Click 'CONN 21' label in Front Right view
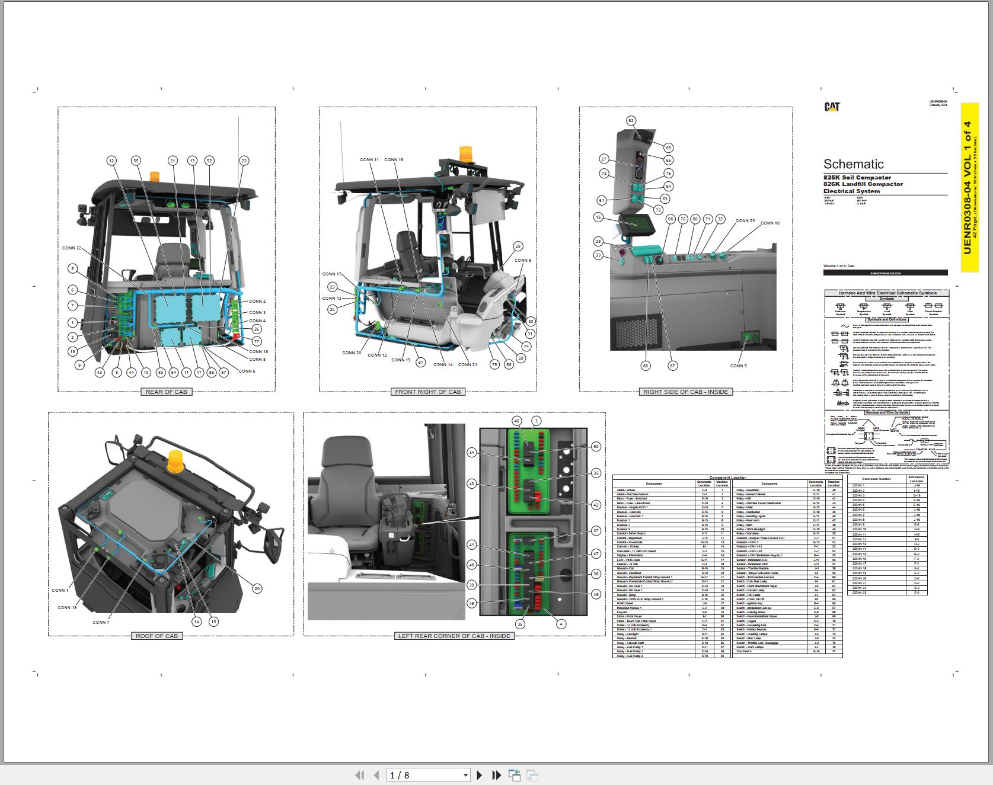Image resolution: width=993 pixels, height=785 pixels. [x=468, y=365]
